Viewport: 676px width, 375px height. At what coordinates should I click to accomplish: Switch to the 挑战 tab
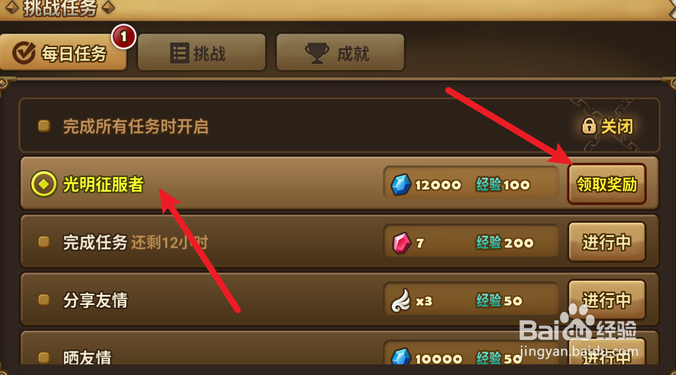201,53
